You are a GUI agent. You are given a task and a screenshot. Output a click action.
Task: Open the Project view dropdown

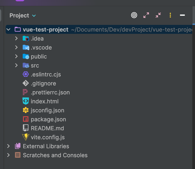pyautogui.click(x=34, y=16)
